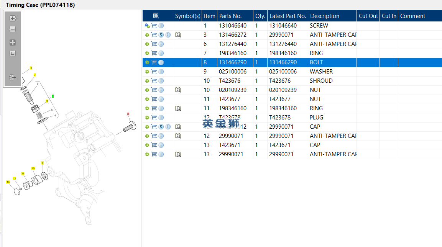Click the four-square grid view icon
Screen dimensions: 442x247
click(x=12, y=43)
